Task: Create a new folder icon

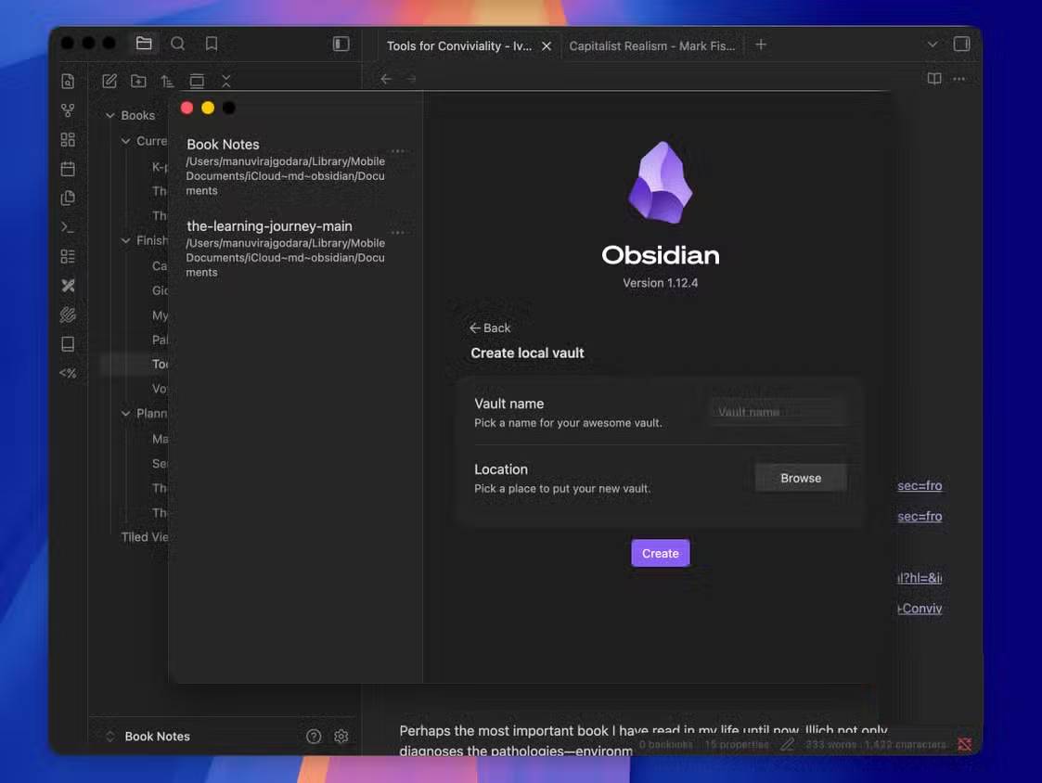Action: [x=138, y=81]
